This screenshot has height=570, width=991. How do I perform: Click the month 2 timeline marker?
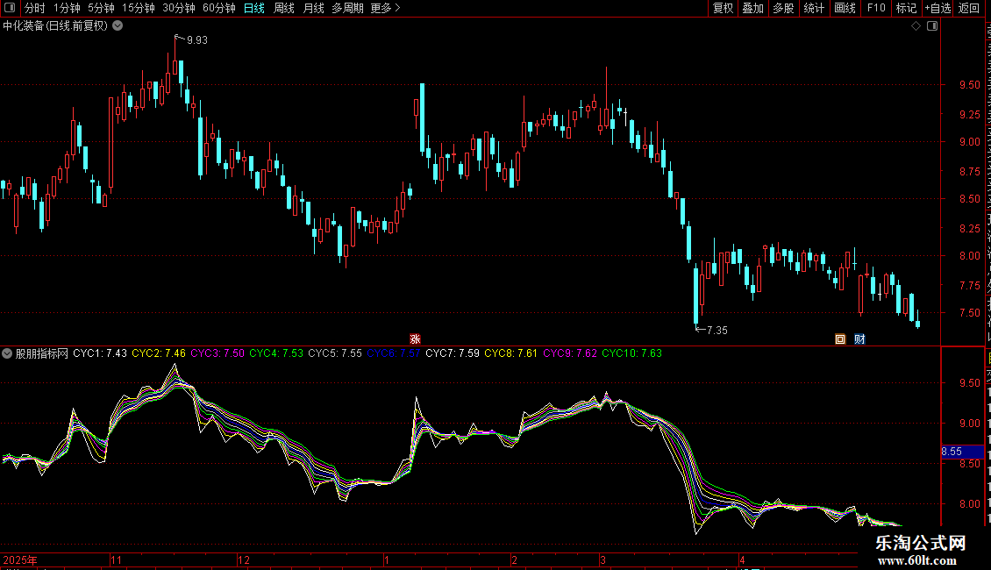tap(515, 559)
